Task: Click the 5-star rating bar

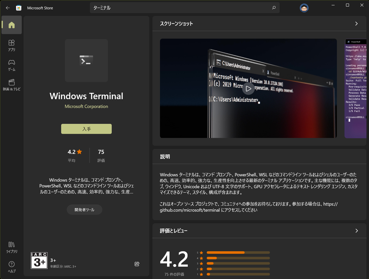Action: pos(238,253)
